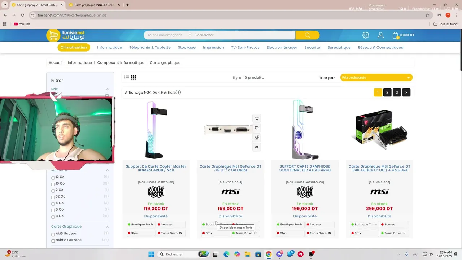Image resolution: width=462 pixels, height=260 pixels.
Task: Check the 2 Go memory filter
Action: [x=53, y=191]
